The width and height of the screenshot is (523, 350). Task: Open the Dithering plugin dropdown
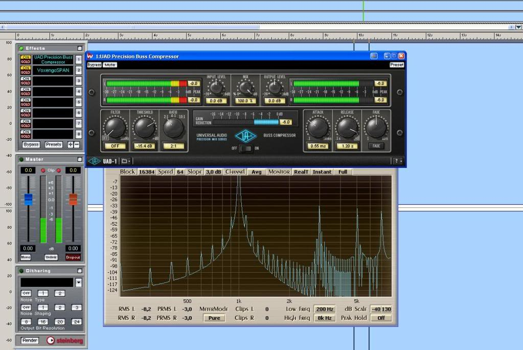tap(79, 282)
